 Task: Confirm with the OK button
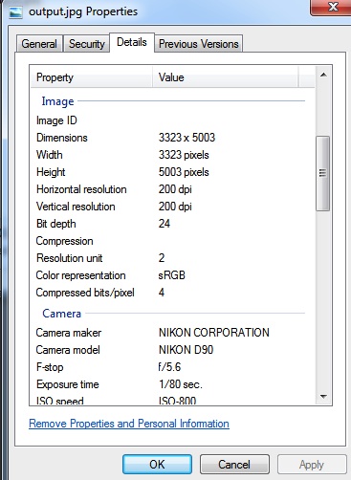click(x=157, y=465)
